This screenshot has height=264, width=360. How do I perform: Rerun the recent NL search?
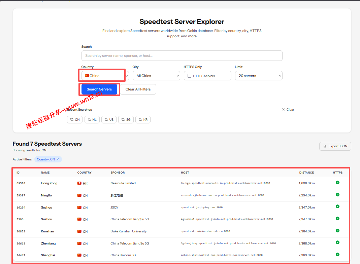[x=92, y=119]
